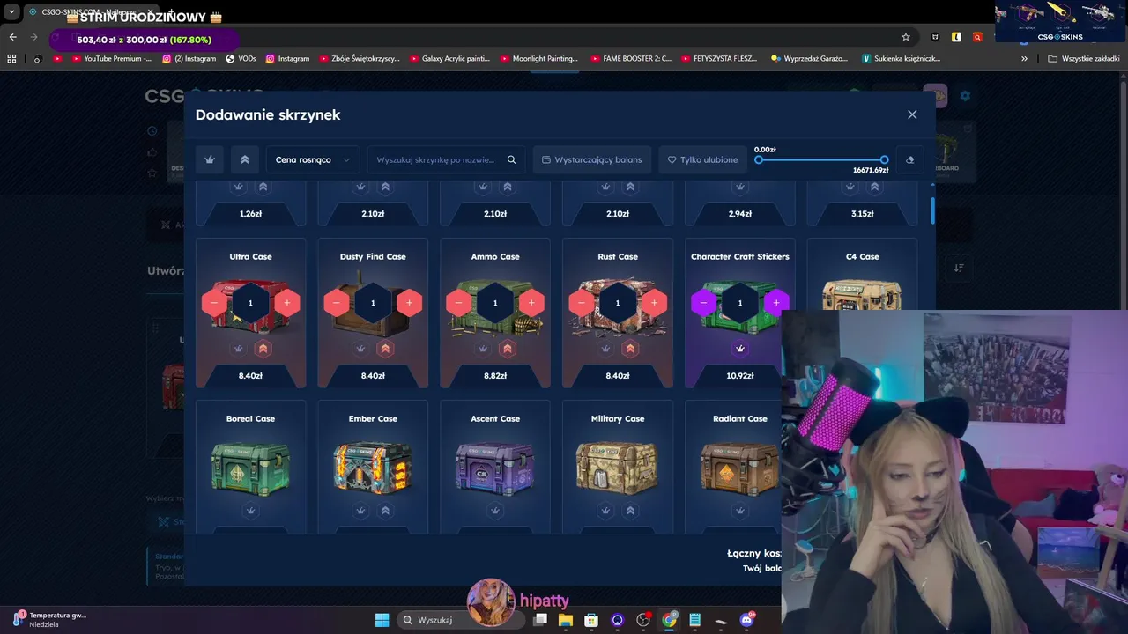This screenshot has width=1128, height=634.
Task: Click the minimum price slider handle
Action: pyautogui.click(x=759, y=159)
